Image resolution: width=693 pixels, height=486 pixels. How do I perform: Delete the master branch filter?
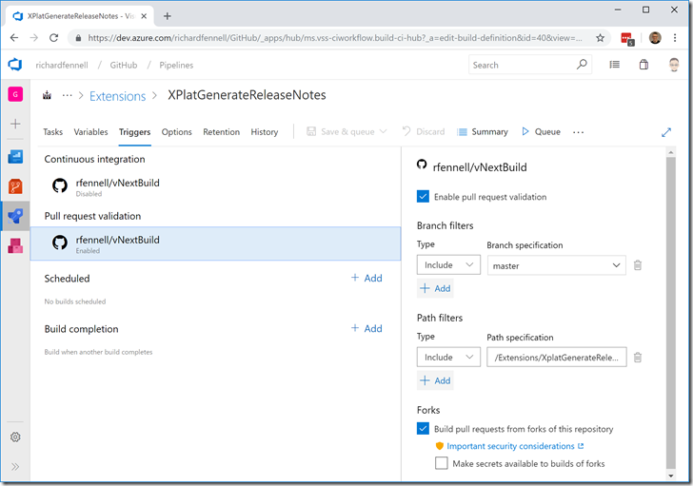click(x=638, y=265)
